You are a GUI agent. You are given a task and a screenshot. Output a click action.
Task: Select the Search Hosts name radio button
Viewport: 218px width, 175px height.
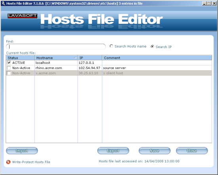click(111, 46)
